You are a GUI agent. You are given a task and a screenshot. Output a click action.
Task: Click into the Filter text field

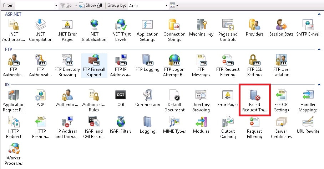click(35, 6)
